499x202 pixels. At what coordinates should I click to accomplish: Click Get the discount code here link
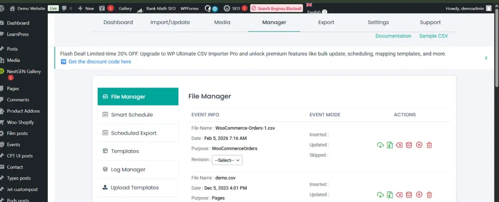[99, 61]
